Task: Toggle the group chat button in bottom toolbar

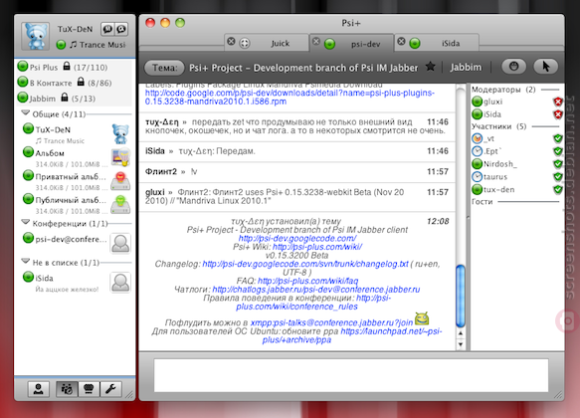Action: (x=67, y=389)
